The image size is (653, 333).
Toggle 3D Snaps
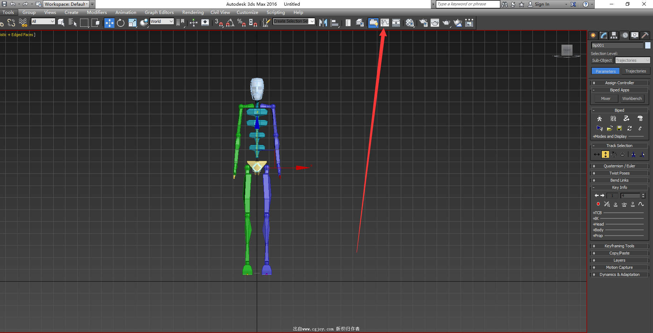point(219,23)
